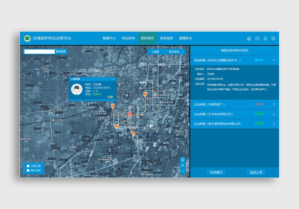
Task: Click the 进行中 status label
Action: click(259, 60)
